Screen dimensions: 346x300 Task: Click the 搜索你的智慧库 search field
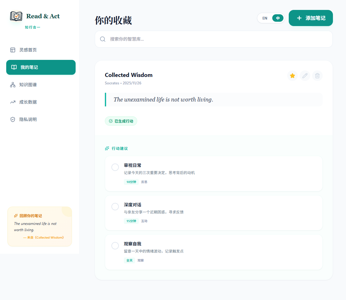coord(213,39)
